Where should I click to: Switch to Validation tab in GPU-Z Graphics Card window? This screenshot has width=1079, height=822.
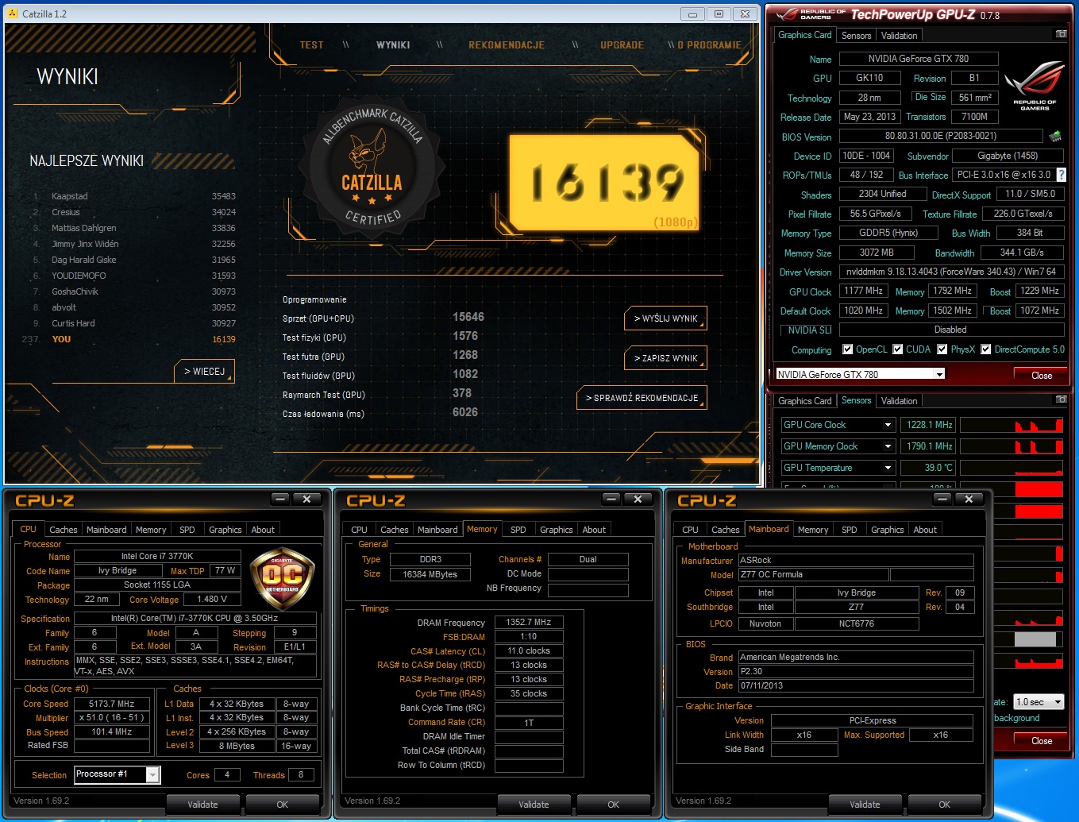pyautogui.click(x=899, y=36)
